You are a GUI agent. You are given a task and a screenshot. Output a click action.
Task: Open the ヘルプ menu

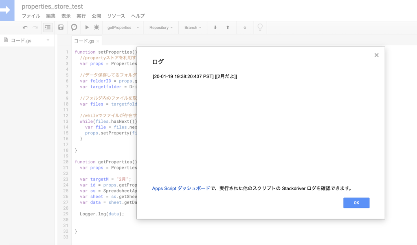click(x=138, y=16)
